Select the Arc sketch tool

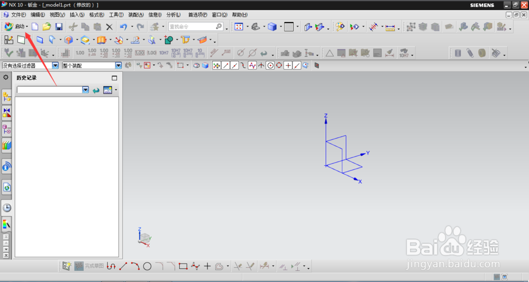coord(135,267)
